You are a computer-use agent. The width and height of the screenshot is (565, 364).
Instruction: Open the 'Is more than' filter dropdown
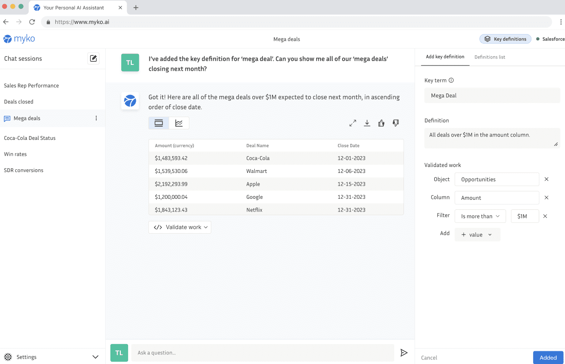(x=480, y=216)
